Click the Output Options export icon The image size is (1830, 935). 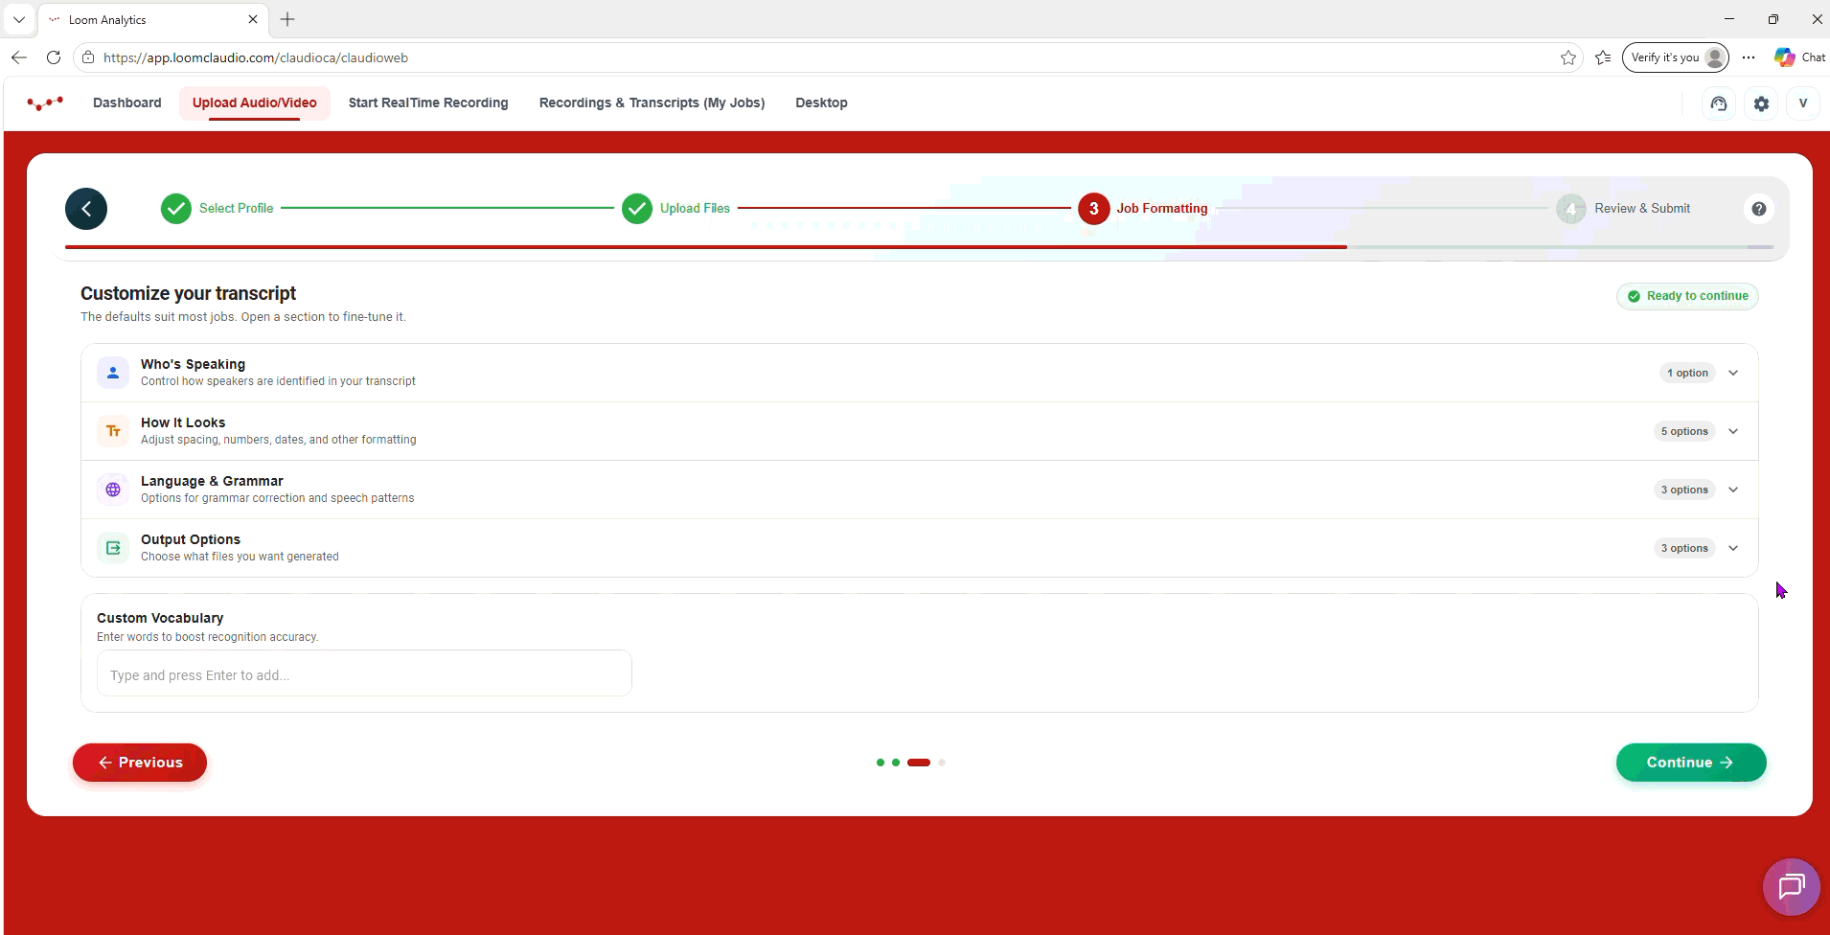pos(113,548)
